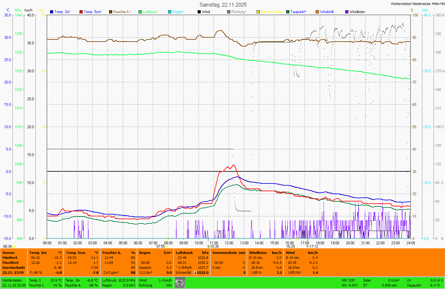The height and width of the screenshot is (289, 445).
Task: Click the Luftdruck header in statistics table
Action: pos(184,253)
